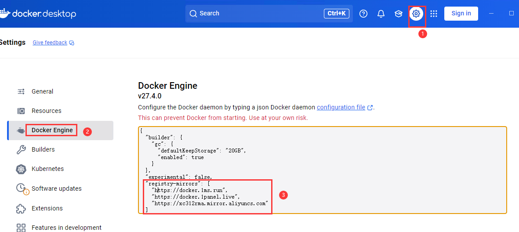This screenshot has height=232, width=519.
Task: Click the Kubernetes helm icon
Action: point(21,169)
